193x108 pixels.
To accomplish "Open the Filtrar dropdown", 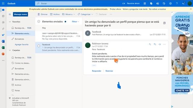I will point(75,22).
